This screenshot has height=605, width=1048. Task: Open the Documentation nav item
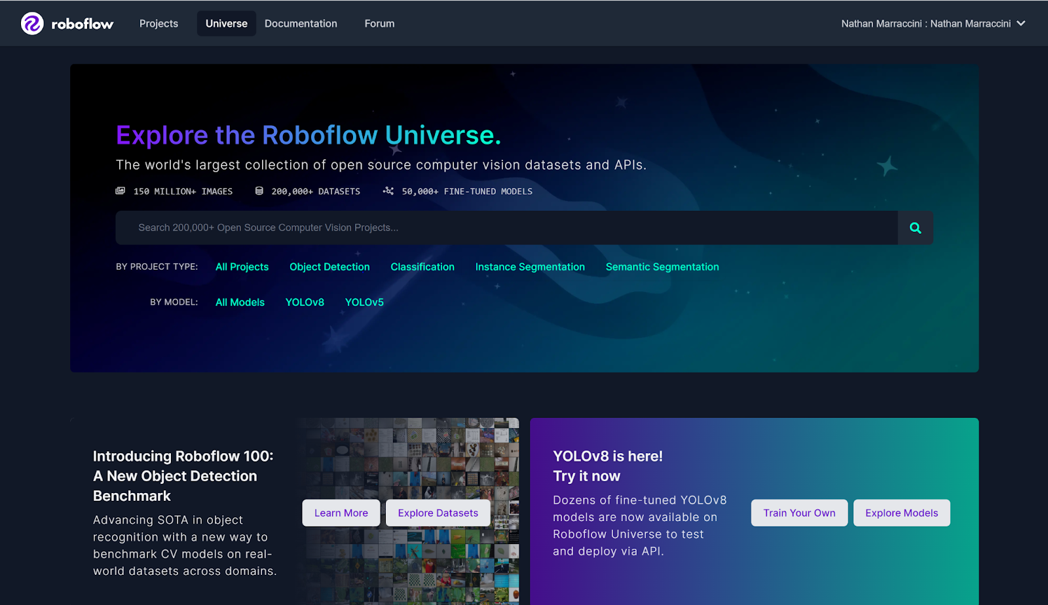click(301, 24)
